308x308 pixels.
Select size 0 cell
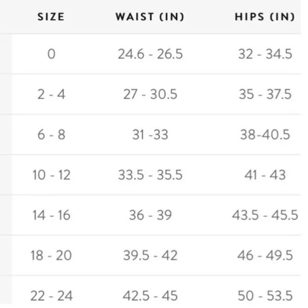(x=52, y=54)
